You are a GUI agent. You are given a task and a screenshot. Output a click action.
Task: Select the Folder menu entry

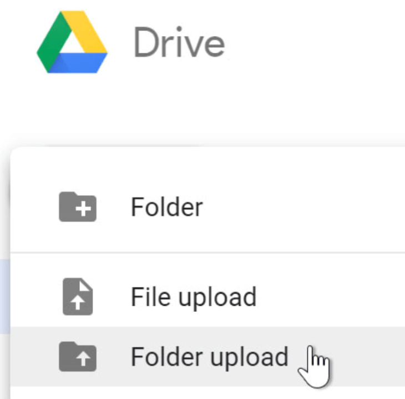pos(166,208)
